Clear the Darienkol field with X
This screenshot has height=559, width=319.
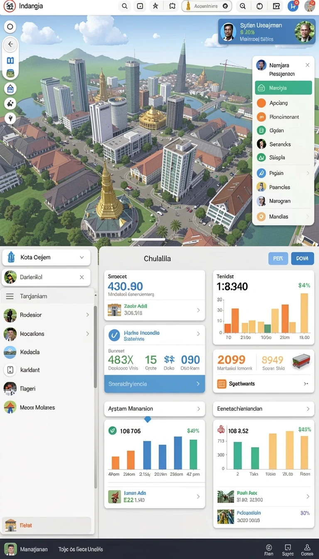coord(82,277)
